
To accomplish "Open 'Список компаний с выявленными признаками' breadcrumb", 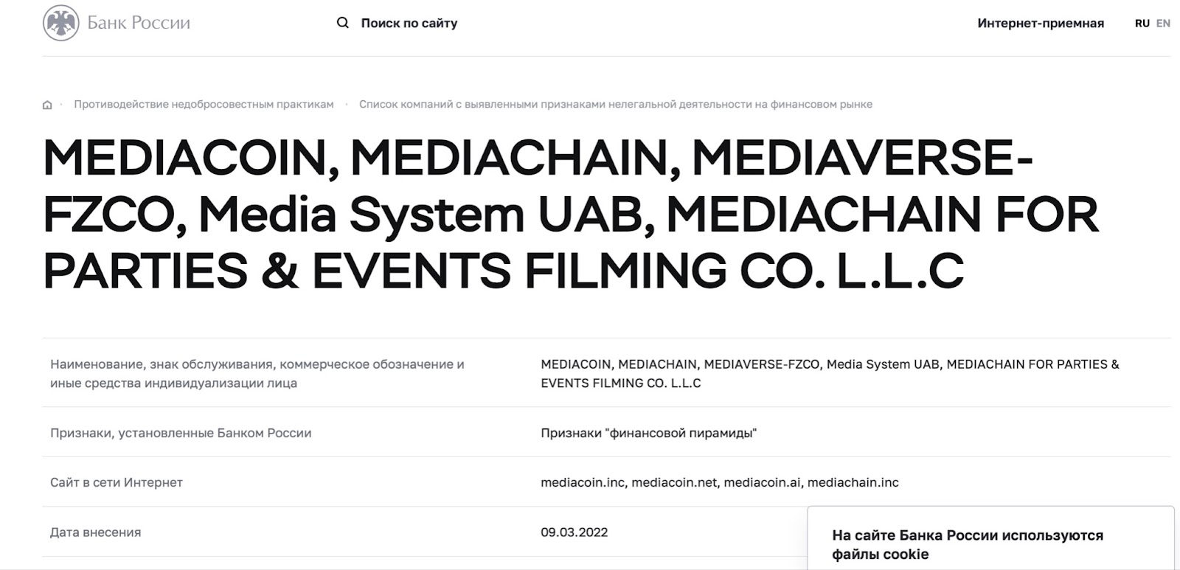I will point(616,104).
